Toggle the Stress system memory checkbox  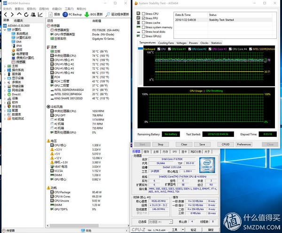[x=144, y=27]
